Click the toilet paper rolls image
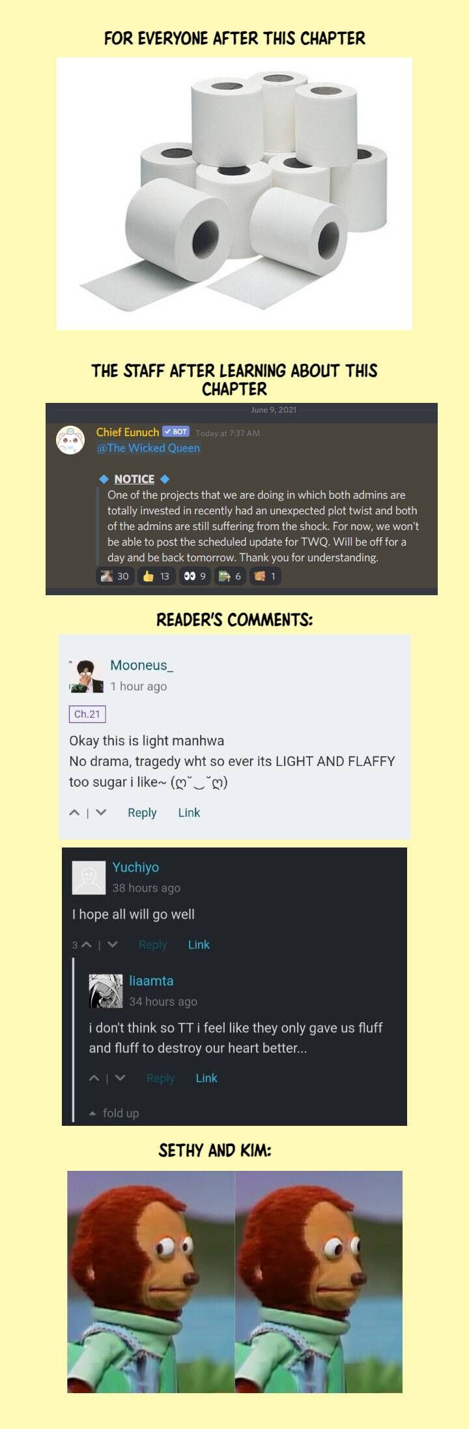469x1429 pixels. click(x=234, y=194)
